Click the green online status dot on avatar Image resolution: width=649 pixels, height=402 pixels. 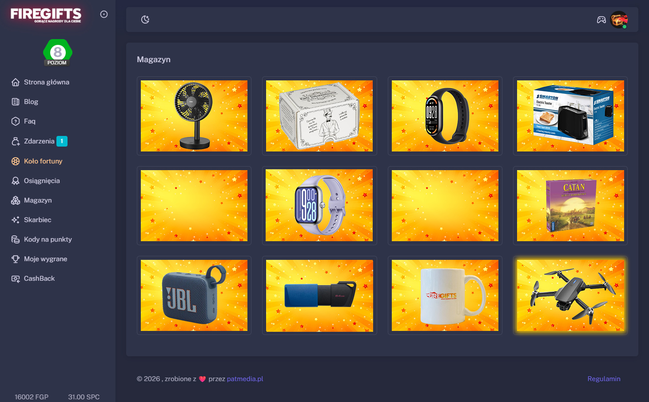[625, 26]
